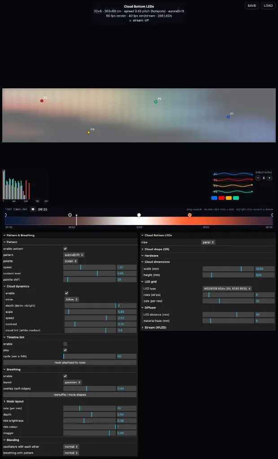Select the orange tint swatch on timeline
This screenshot has width=278, height=459.
point(190,215)
